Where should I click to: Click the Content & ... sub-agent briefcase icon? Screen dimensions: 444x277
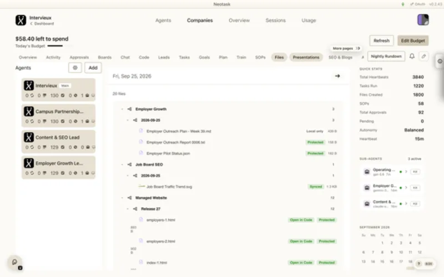pos(367,204)
